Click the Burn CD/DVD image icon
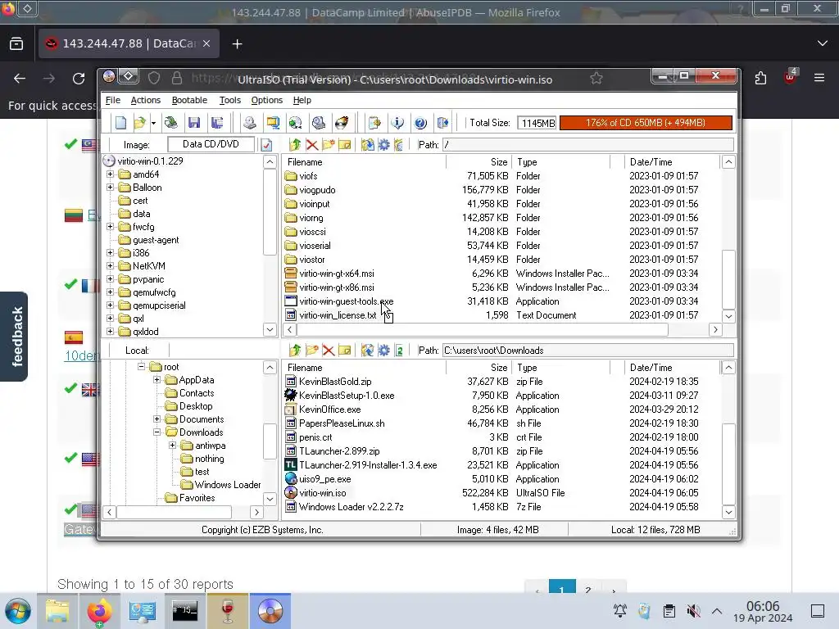Viewport: 839px width, 629px height. [342, 123]
